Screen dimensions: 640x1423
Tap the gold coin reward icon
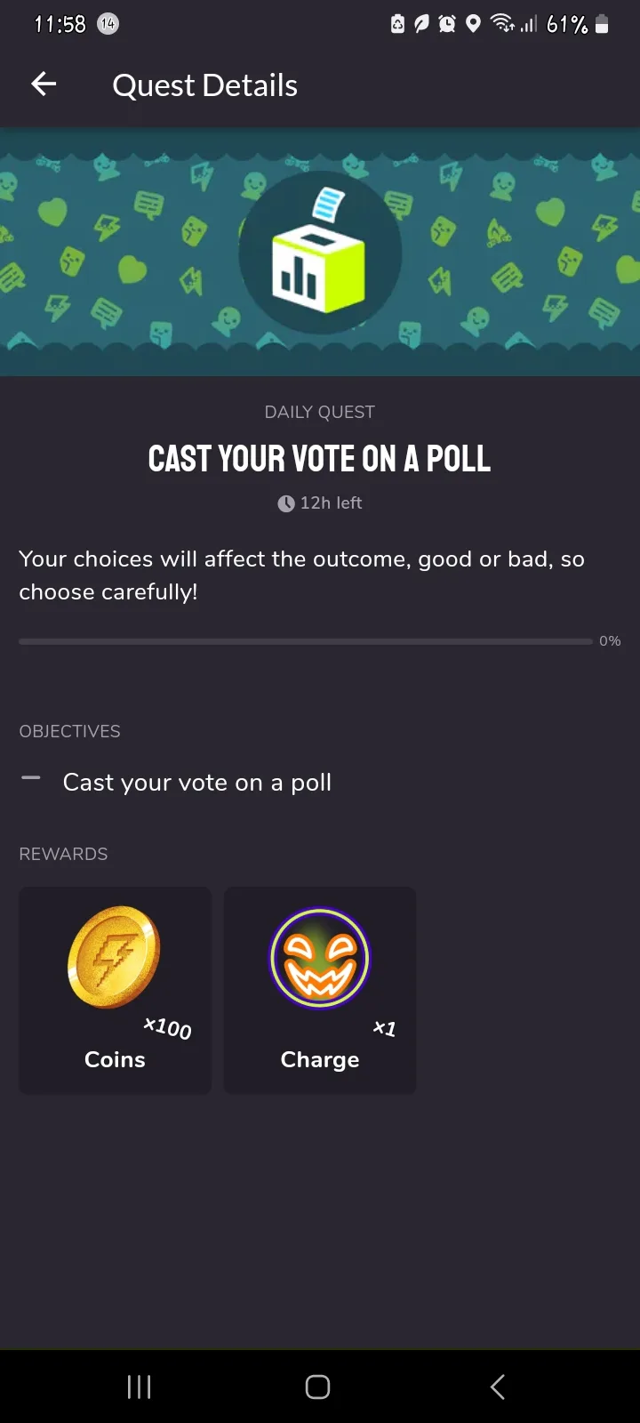click(x=115, y=957)
